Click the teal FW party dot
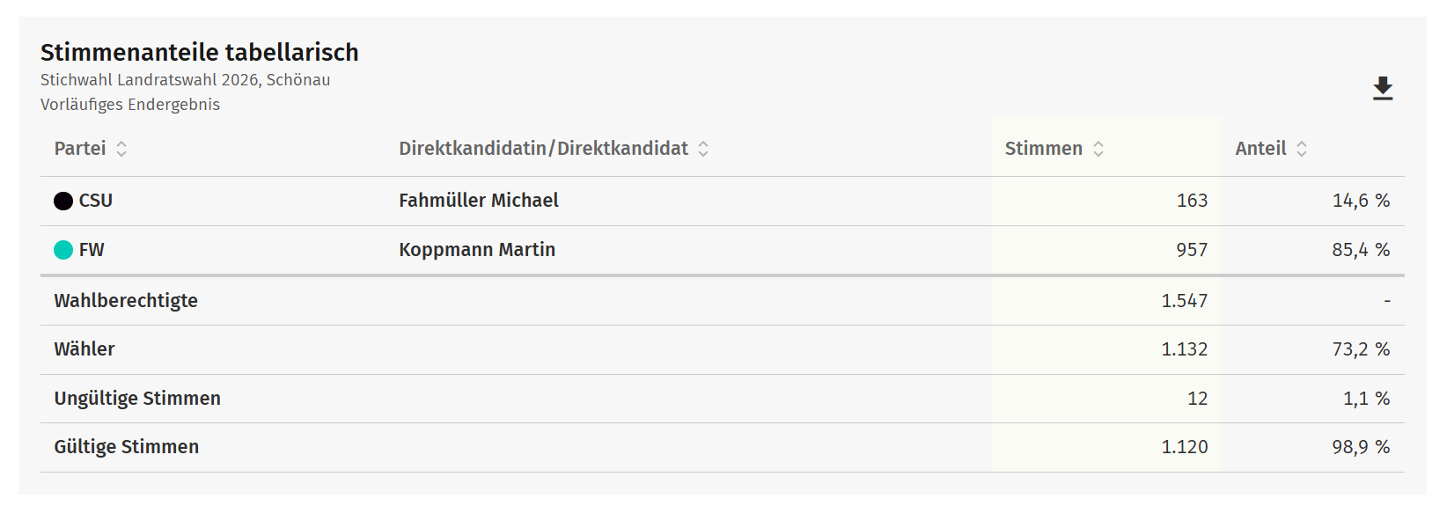The width and height of the screenshot is (1432, 506). click(x=63, y=250)
